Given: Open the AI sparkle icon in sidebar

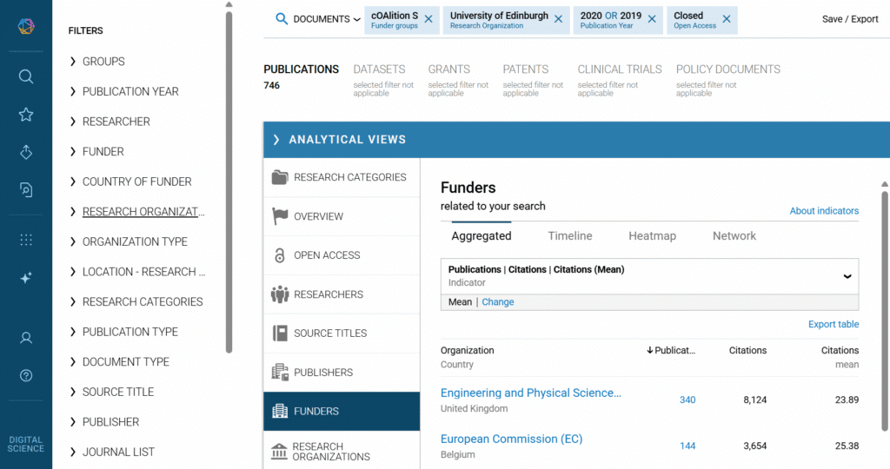Looking at the screenshot, I should pyautogui.click(x=26, y=278).
